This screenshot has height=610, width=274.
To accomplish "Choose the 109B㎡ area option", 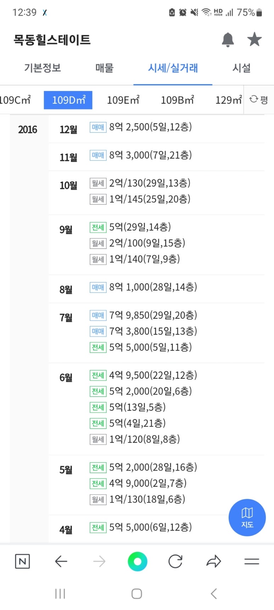I will 177,100.
